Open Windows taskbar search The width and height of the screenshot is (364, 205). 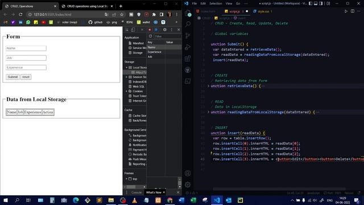point(17,200)
